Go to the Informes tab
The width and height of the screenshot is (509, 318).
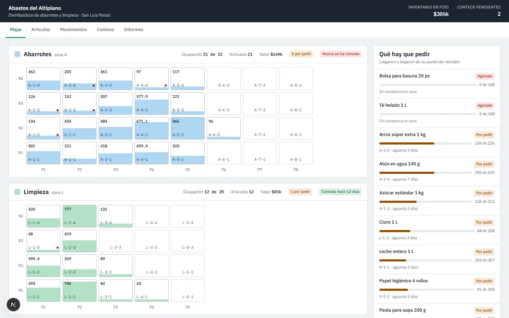pyautogui.click(x=134, y=30)
